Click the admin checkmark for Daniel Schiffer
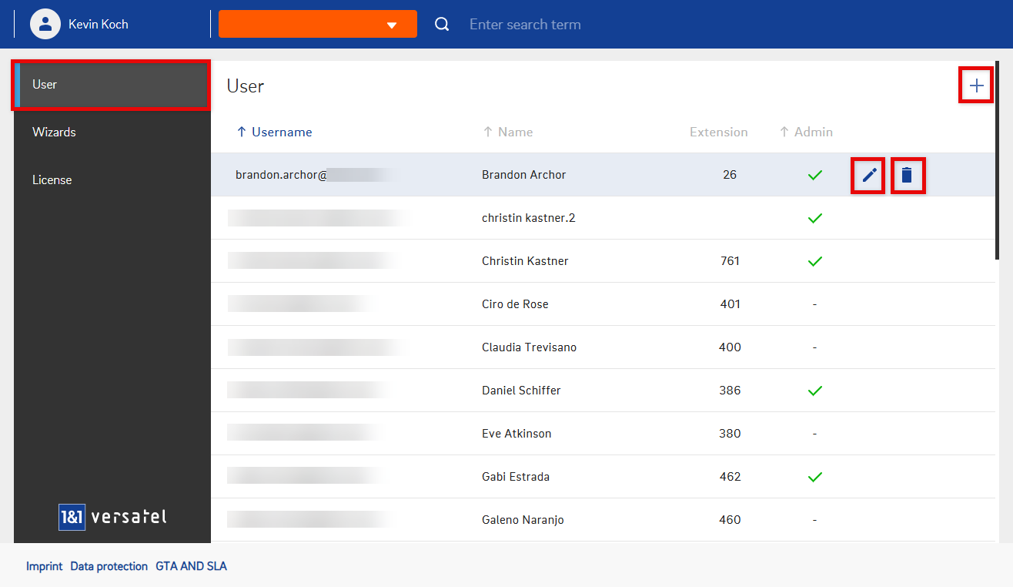The height and width of the screenshot is (587, 1013). coord(815,391)
